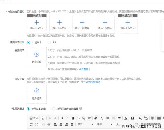This screenshot has width=164, height=130.
Task: Open the 大小 font size dropdown
Action: click(x=124, y=124)
